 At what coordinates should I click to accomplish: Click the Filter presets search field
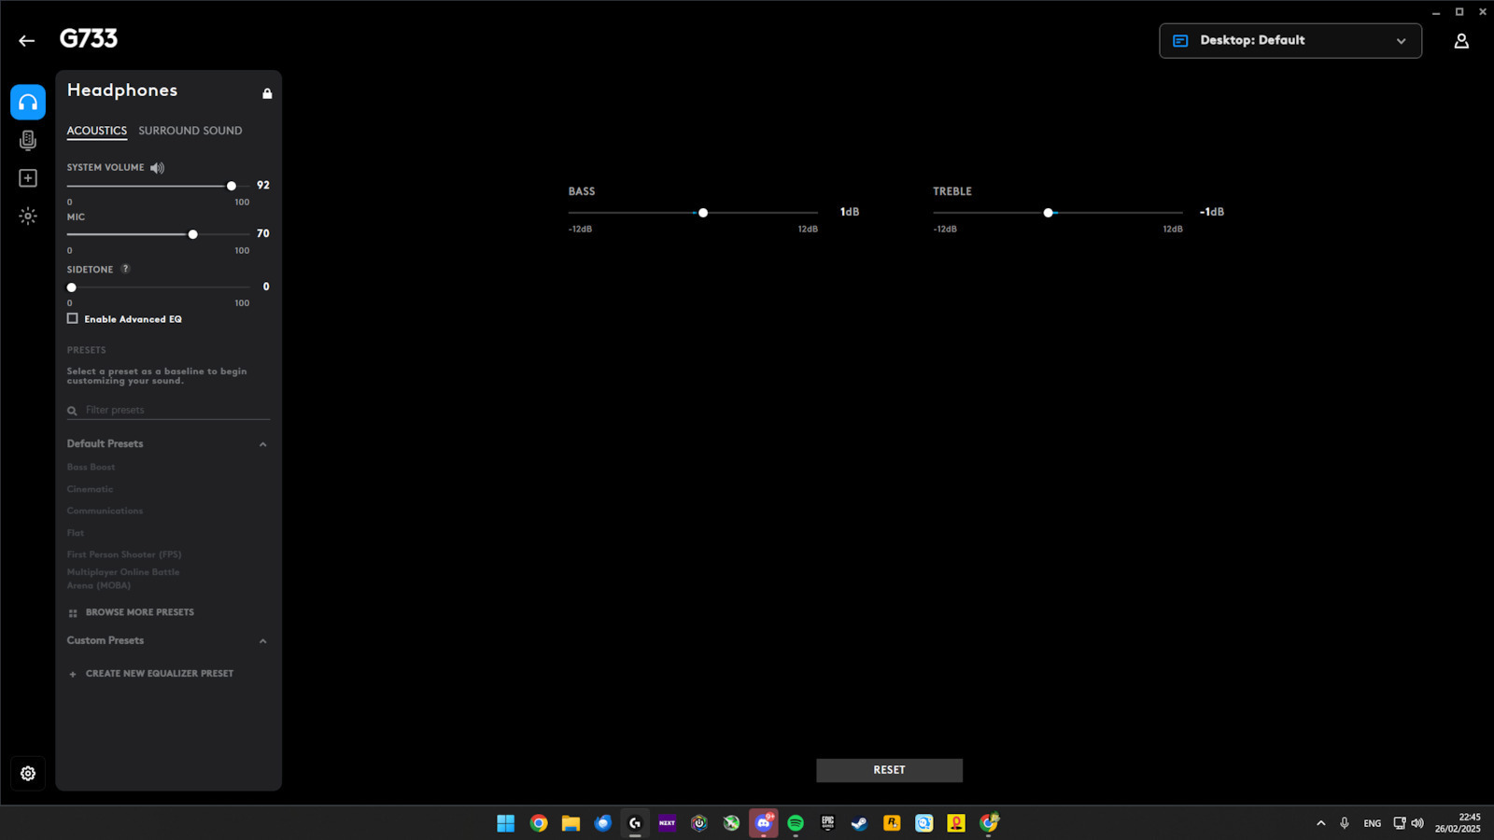[173, 410]
